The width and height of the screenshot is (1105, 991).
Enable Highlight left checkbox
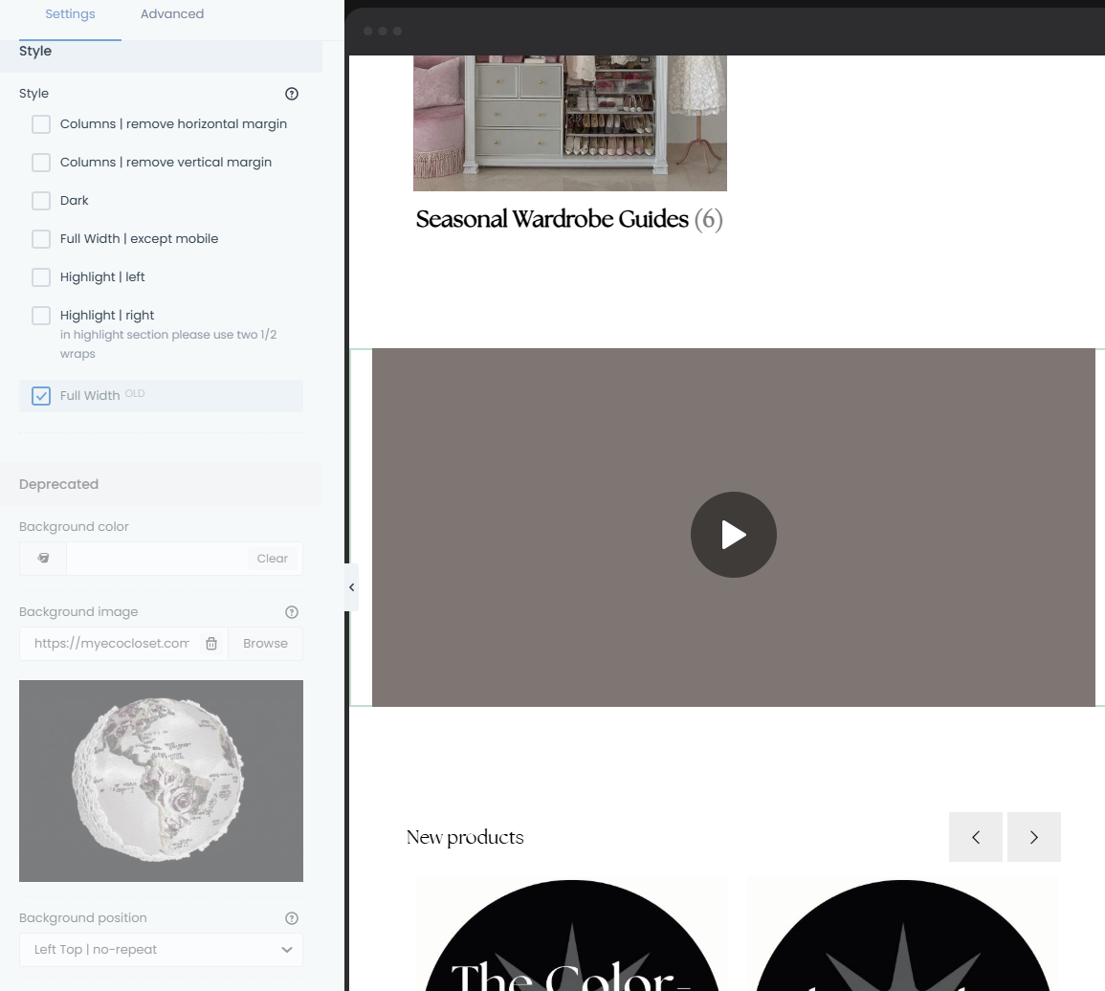pyautogui.click(x=41, y=277)
